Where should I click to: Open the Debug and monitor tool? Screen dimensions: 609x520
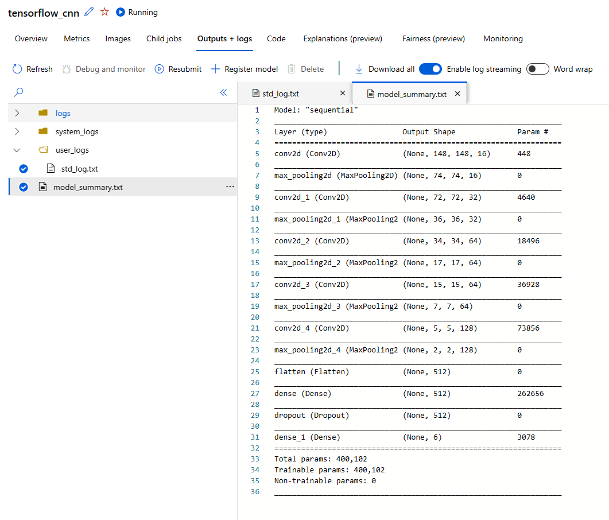point(69,69)
